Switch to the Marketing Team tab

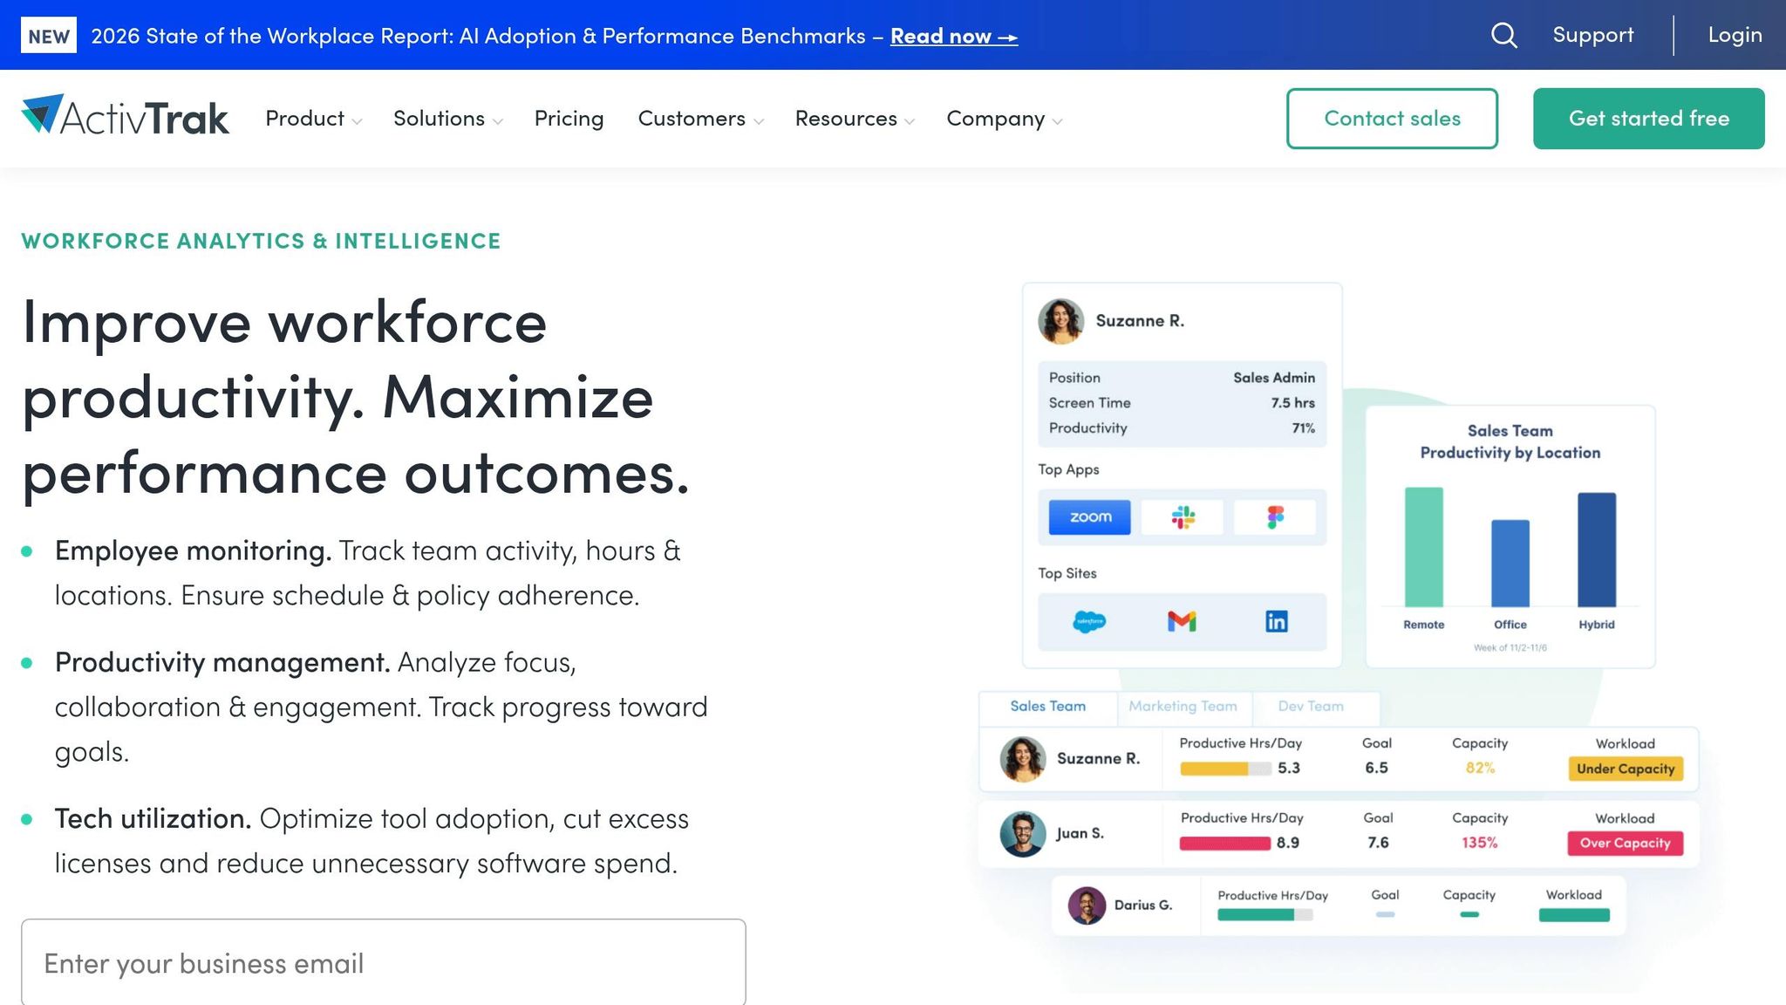1183,707
